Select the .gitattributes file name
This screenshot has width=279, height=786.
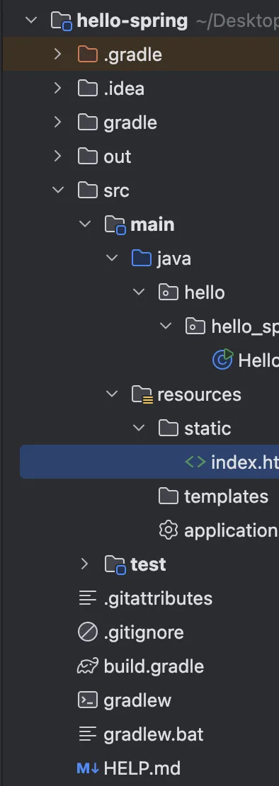coord(158,599)
